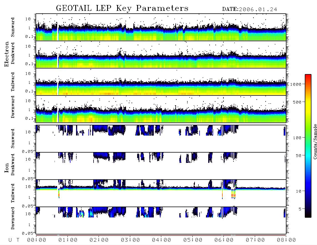
Task: Click the 0.05 tick of Ion Sunward panel
Action: 27,151
